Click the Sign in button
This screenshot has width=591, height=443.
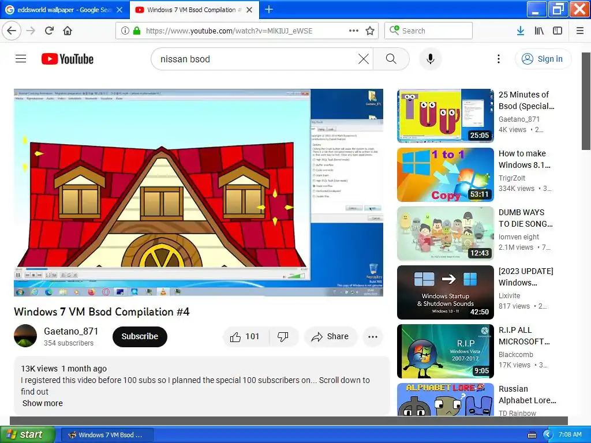click(543, 59)
